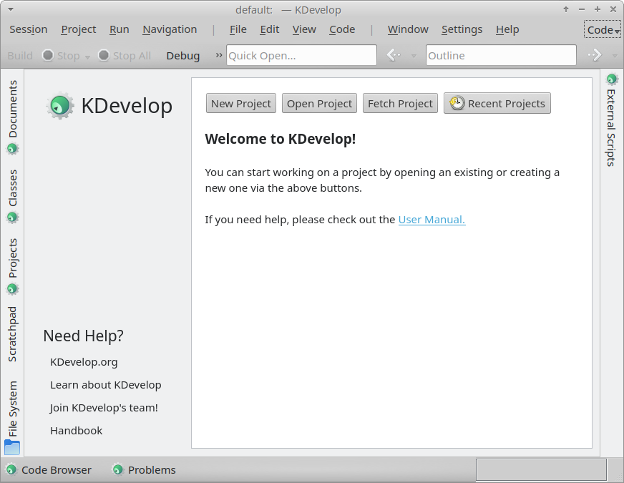624x483 pixels.
Task: Open the back navigation history dropdown
Action: 414,56
